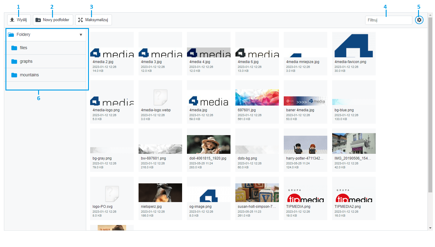Click the unknown-file icon of 4media-logo.webp
Viewport: 435px width, 247px height.
160,97
